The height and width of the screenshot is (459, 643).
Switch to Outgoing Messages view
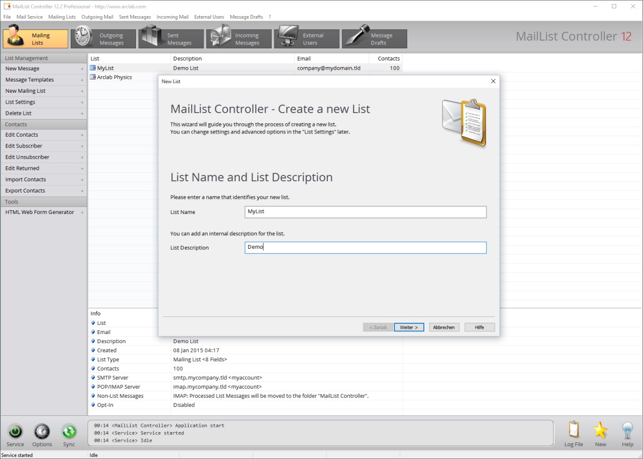click(x=103, y=39)
